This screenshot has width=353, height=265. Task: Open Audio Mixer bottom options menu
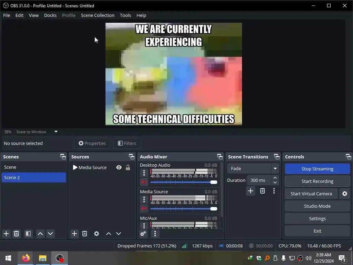(155, 234)
